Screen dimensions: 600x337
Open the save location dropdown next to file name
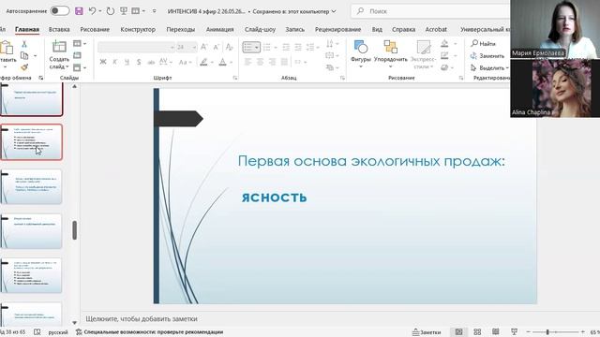coord(334,11)
